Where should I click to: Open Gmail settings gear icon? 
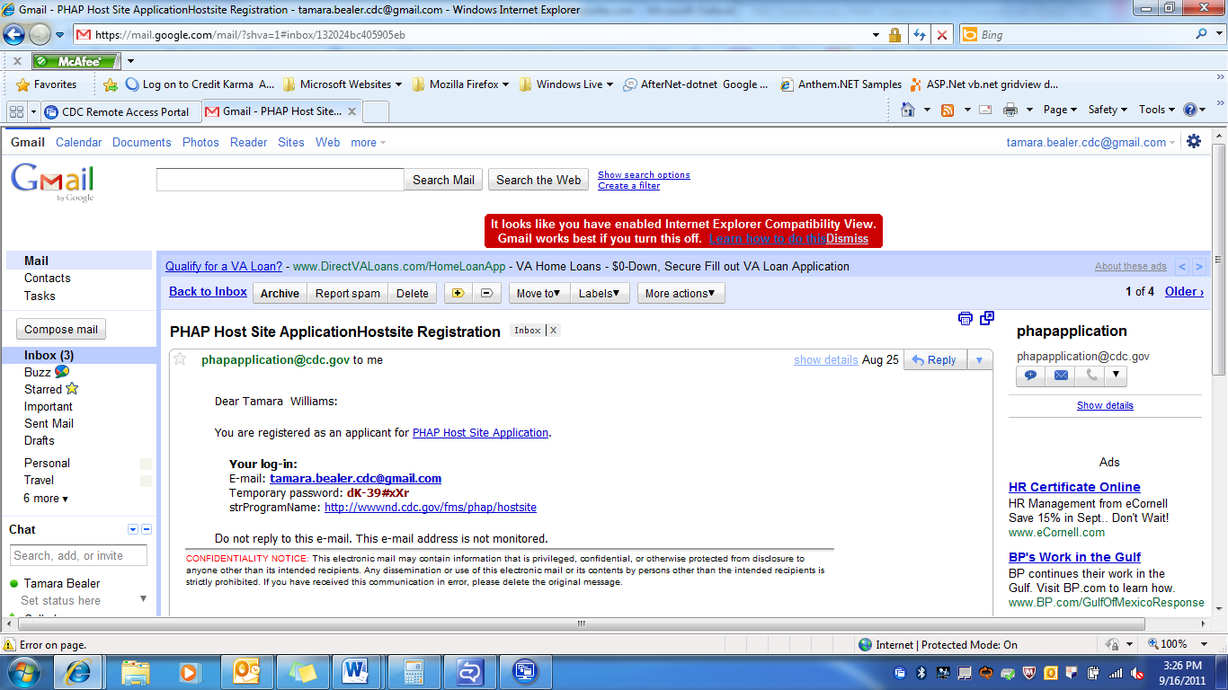(1194, 141)
